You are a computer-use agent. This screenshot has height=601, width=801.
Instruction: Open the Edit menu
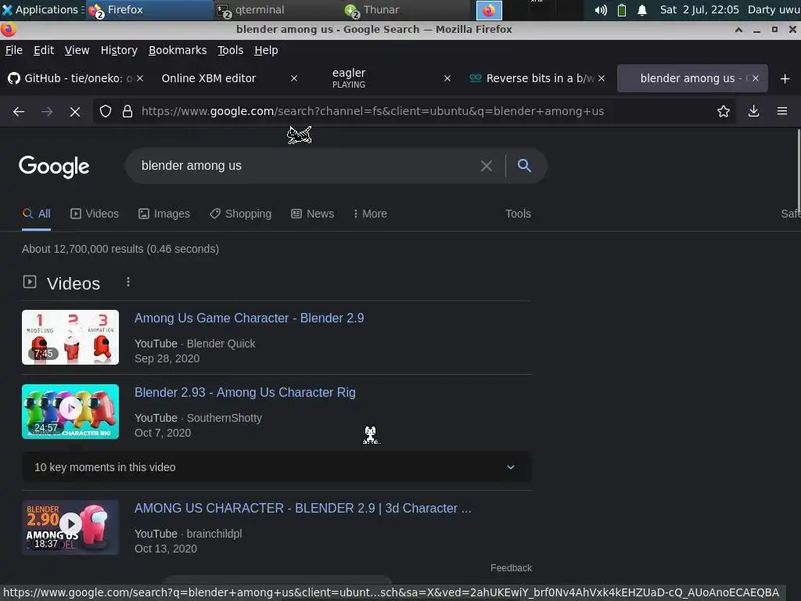[44, 50]
